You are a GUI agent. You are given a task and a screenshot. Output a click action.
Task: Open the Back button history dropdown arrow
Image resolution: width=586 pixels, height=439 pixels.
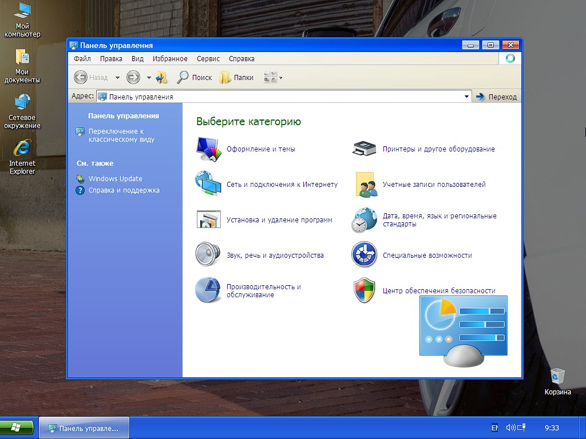tap(117, 77)
